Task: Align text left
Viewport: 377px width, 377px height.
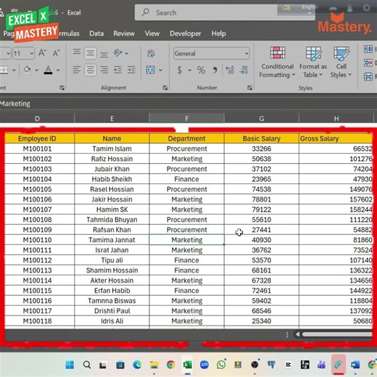Action: [77, 70]
